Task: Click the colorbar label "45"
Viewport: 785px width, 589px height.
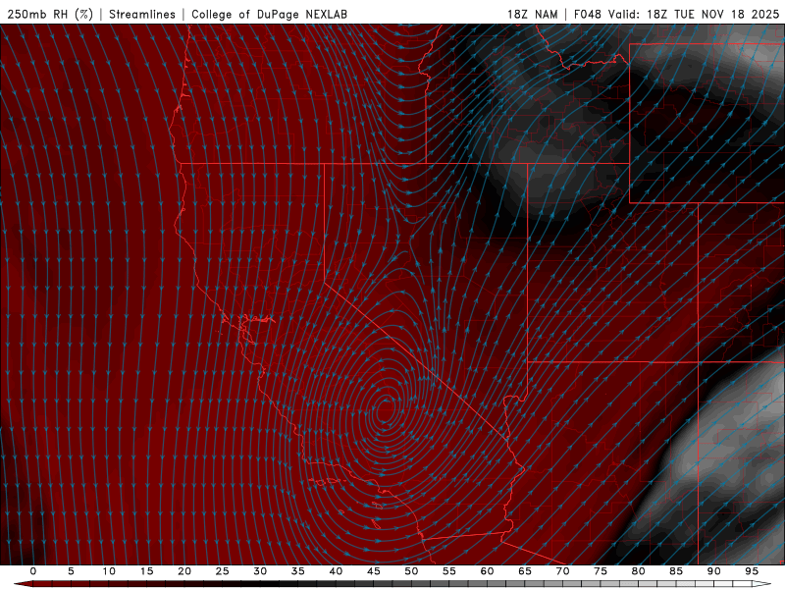Action: click(374, 571)
